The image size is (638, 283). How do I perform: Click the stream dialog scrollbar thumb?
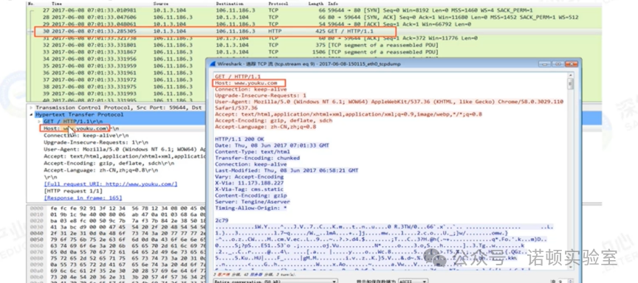(x=571, y=84)
